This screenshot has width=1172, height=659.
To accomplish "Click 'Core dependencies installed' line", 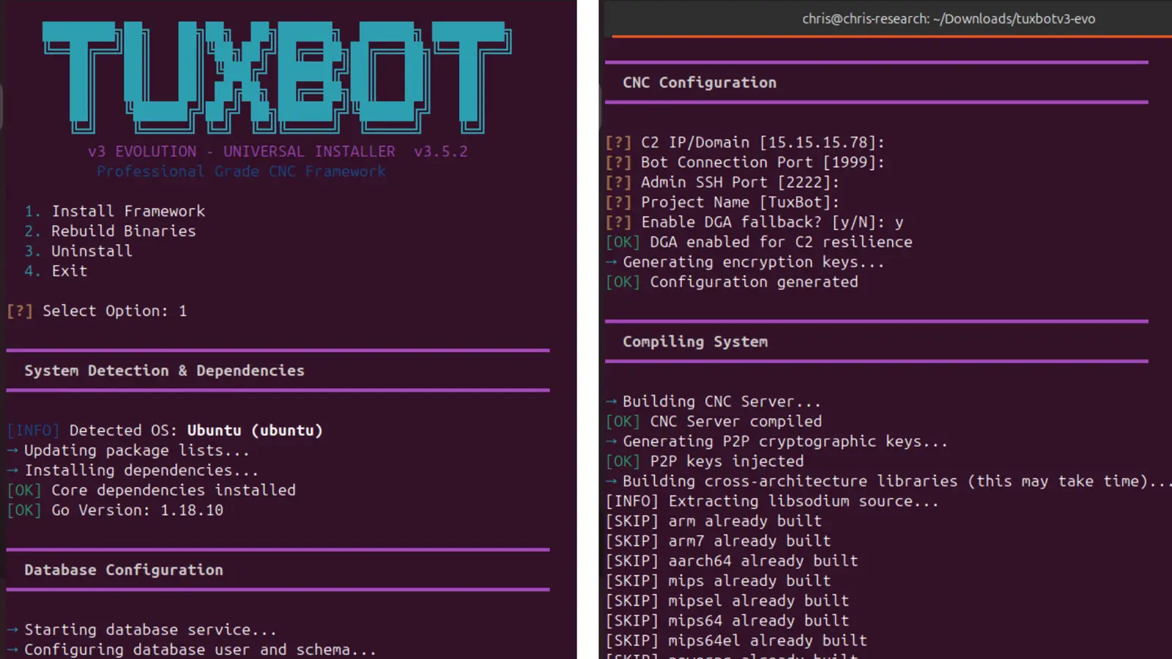I will (151, 490).
